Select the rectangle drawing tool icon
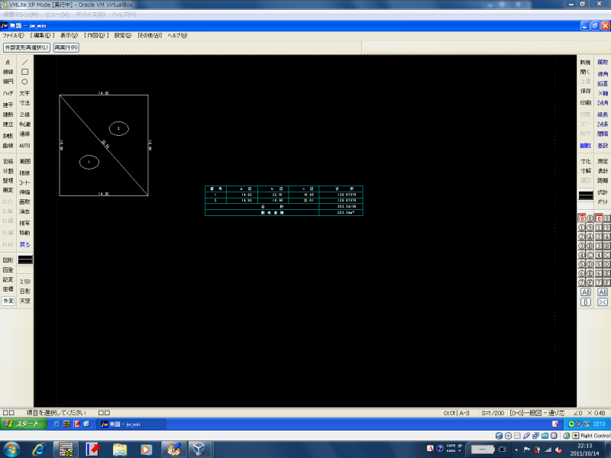Image resolution: width=611 pixels, height=458 pixels. (x=24, y=72)
